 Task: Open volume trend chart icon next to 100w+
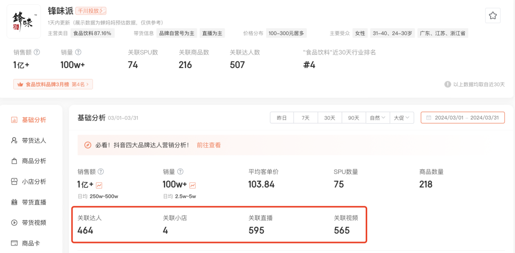pyautogui.click(x=193, y=185)
